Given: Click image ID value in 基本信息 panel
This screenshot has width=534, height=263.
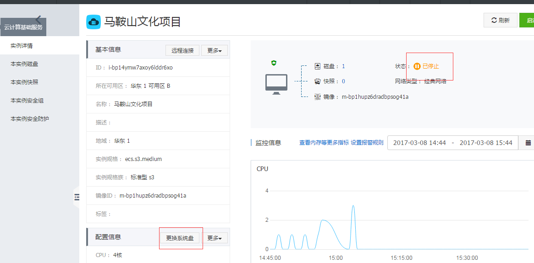Looking at the screenshot, I should 153,195.
